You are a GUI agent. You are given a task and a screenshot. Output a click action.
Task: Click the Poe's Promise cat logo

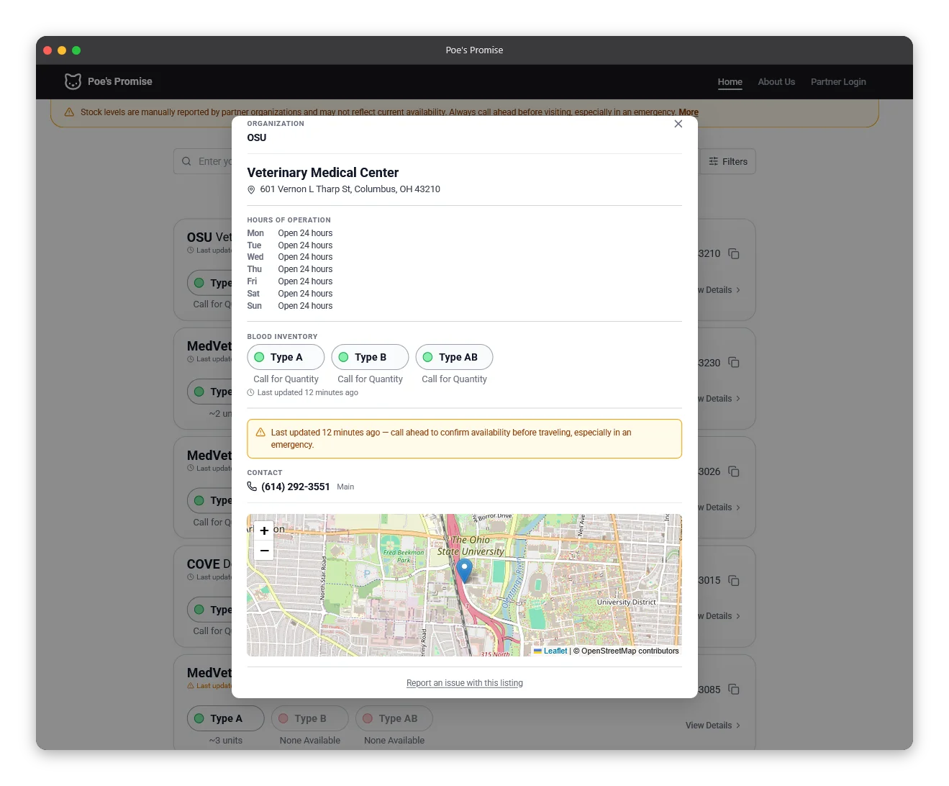tap(73, 81)
